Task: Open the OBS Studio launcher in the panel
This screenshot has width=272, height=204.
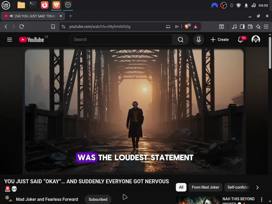Action: pyautogui.click(x=68, y=5)
